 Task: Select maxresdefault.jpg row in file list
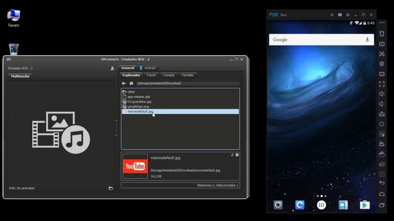tap(180, 112)
